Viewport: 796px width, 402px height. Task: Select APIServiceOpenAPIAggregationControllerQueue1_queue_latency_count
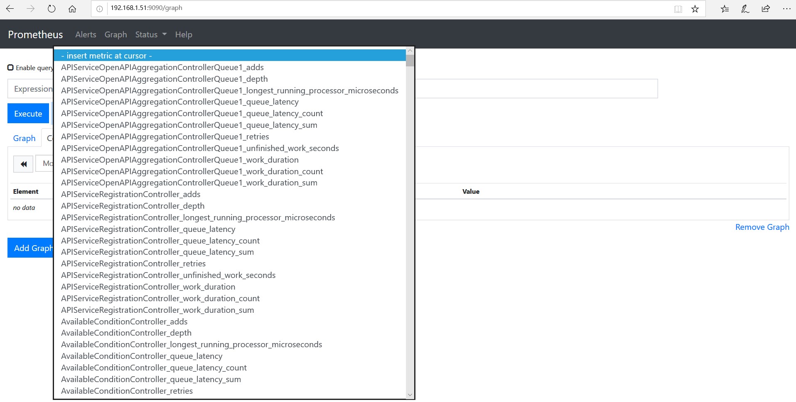click(230, 113)
